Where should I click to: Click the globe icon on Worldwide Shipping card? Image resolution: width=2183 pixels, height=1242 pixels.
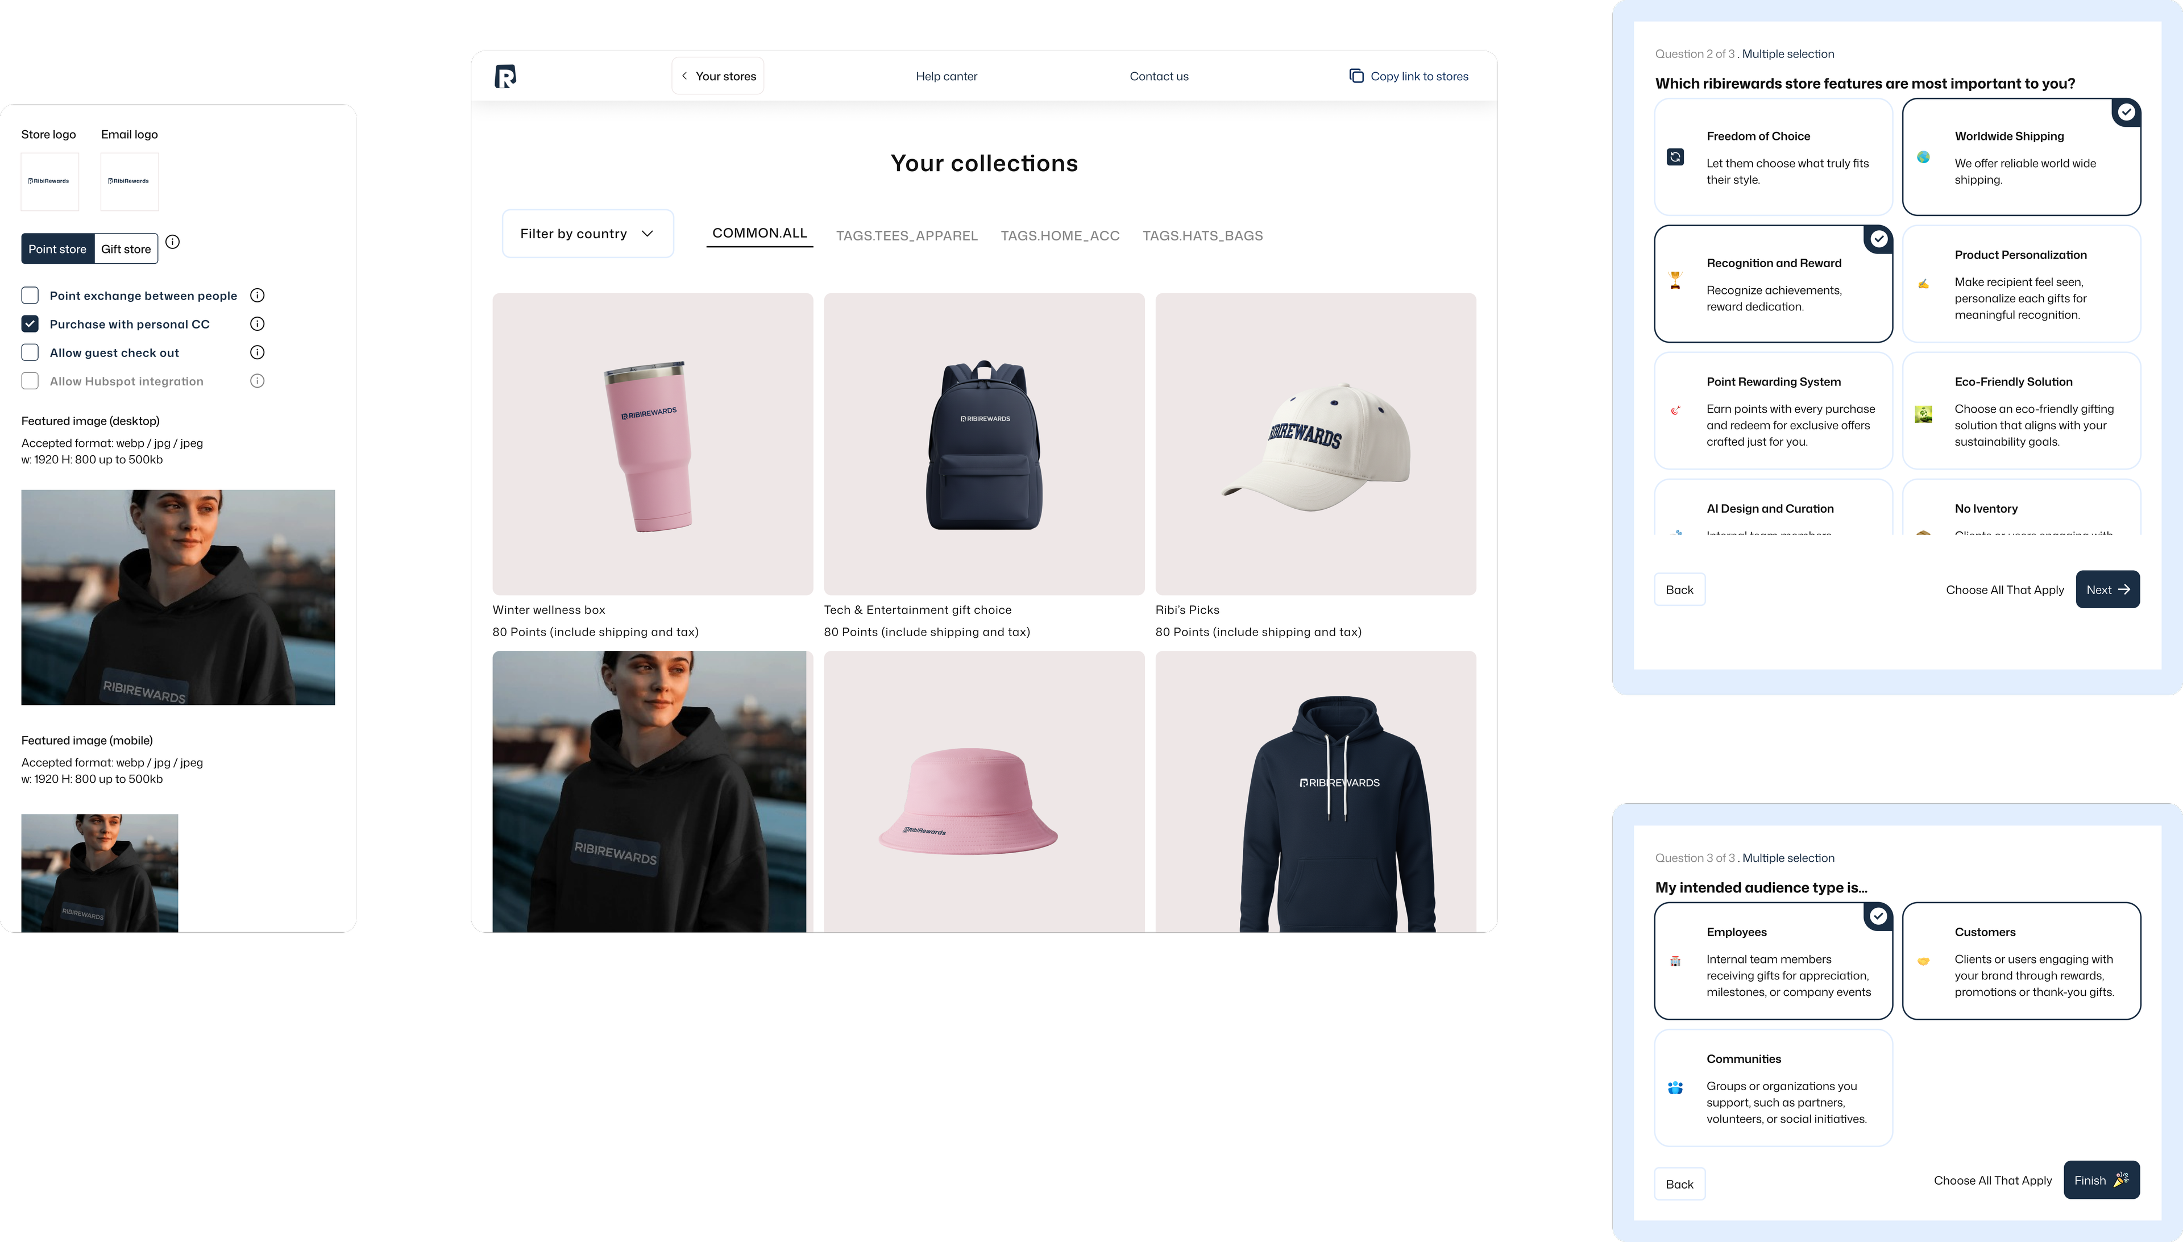[x=1924, y=157]
